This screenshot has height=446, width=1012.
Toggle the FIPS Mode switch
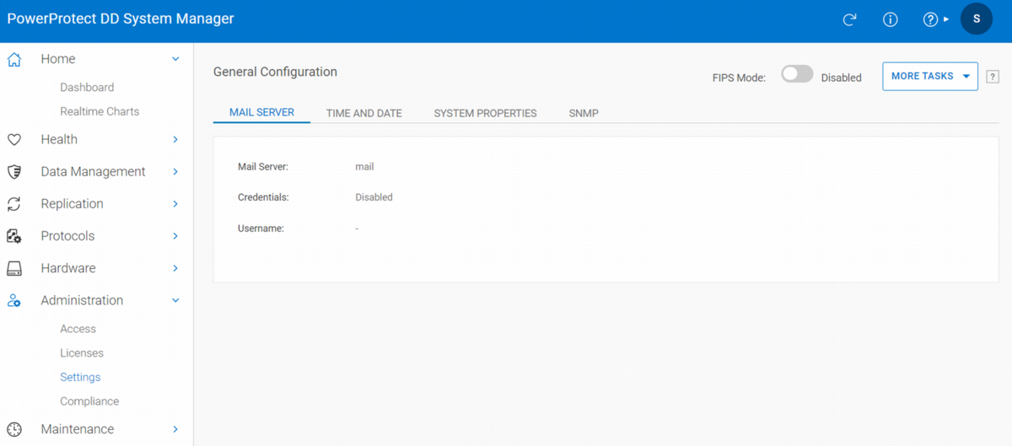tap(797, 74)
